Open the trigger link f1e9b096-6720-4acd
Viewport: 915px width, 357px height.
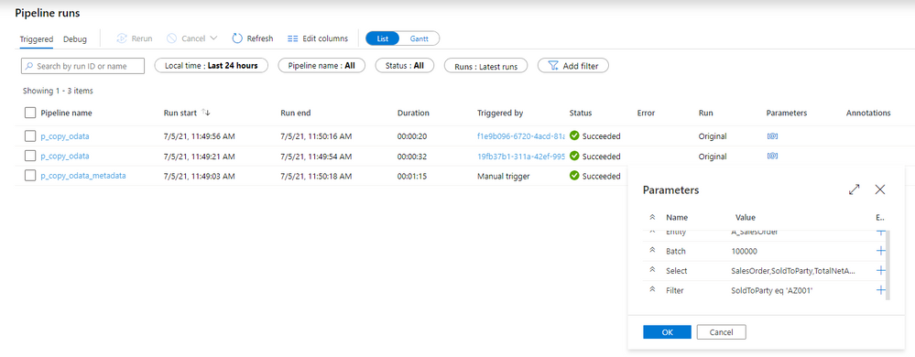(x=521, y=135)
